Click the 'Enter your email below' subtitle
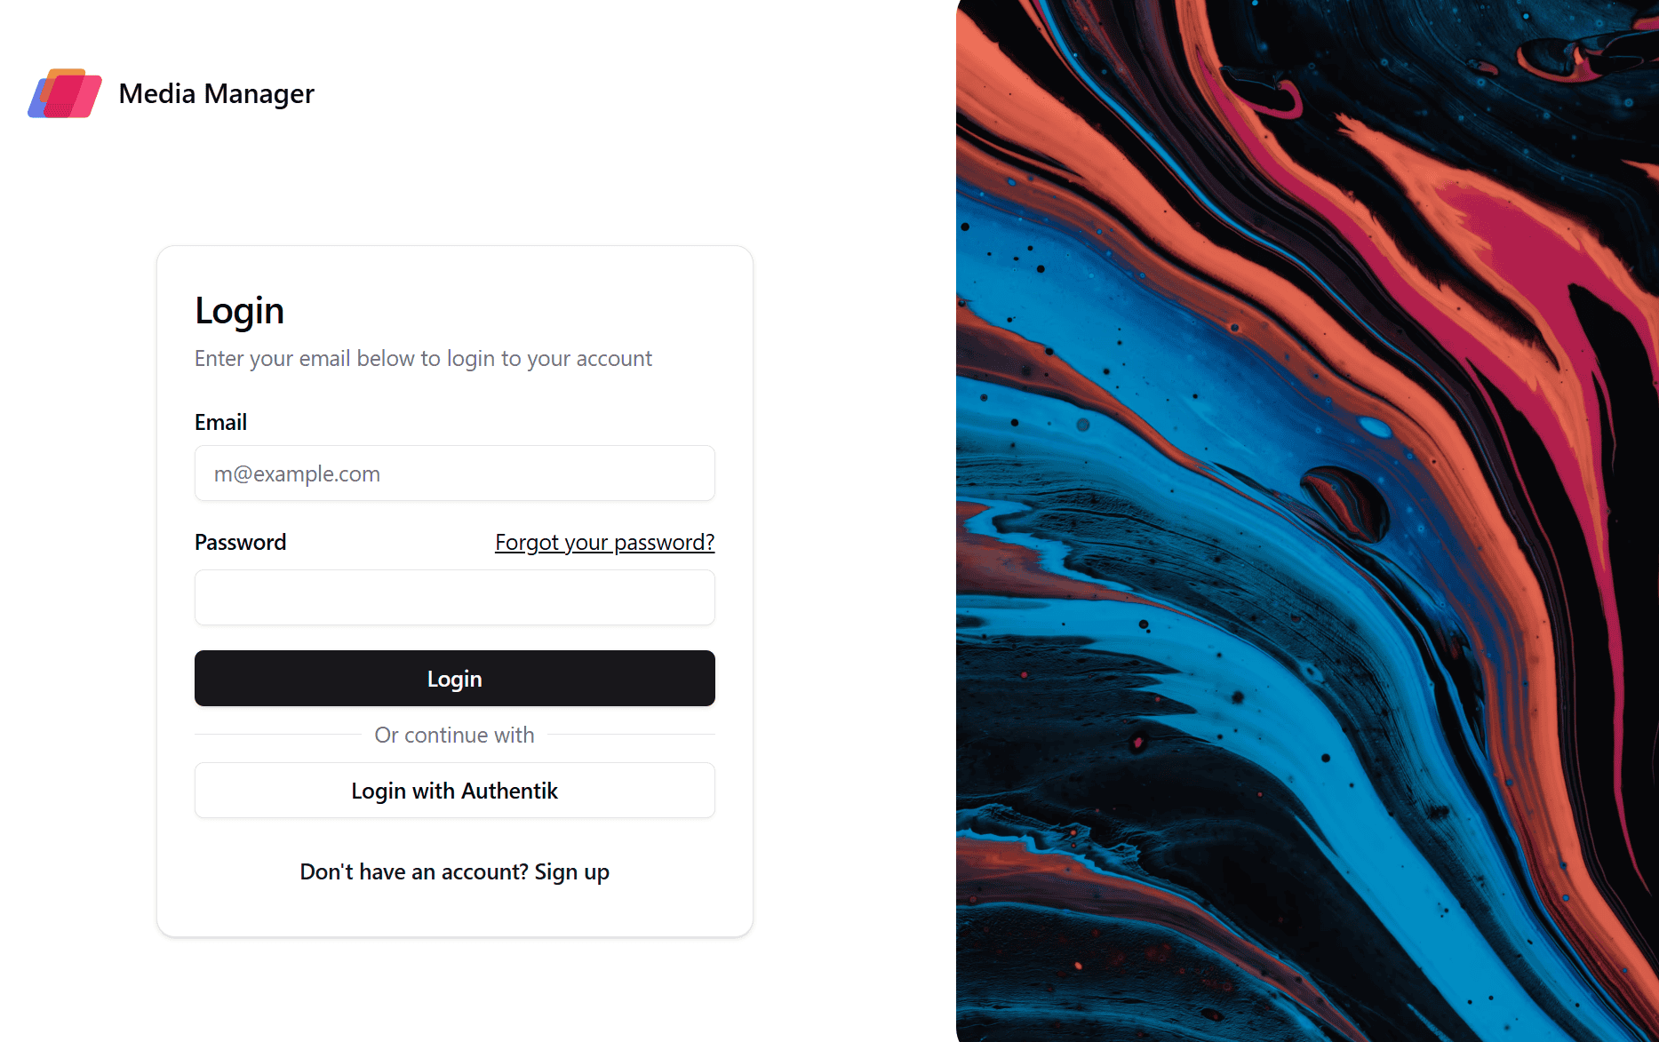1659x1042 pixels. point(423,358)
